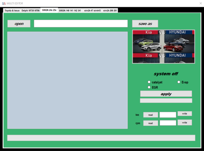Click the system off heading text
The height and width of the screenshot is (151, 204).
(x=166, y=74)
